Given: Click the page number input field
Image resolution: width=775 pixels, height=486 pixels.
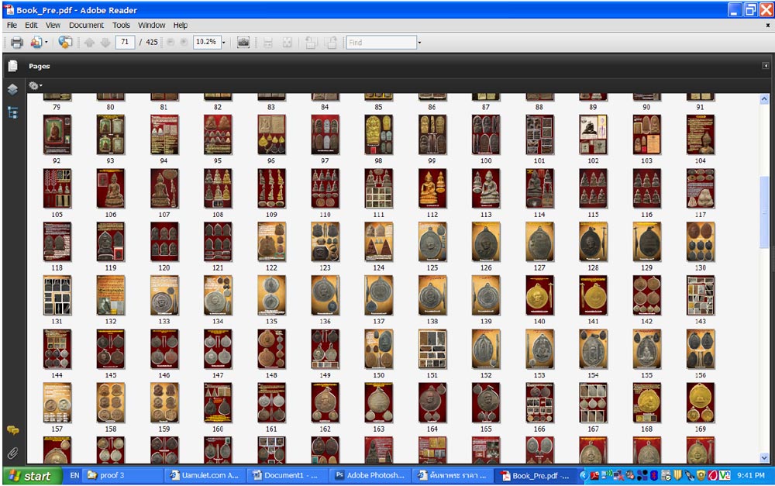Looking at the screenshot, I should click(x=125, y=43).
